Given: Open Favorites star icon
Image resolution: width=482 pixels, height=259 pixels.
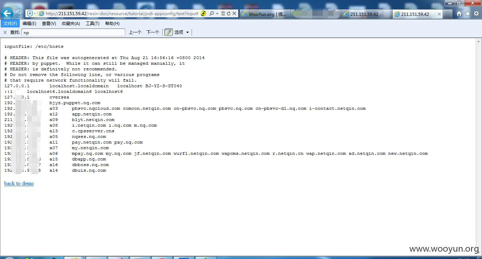Looking at the screenshot, I should (x=468, y=13).
